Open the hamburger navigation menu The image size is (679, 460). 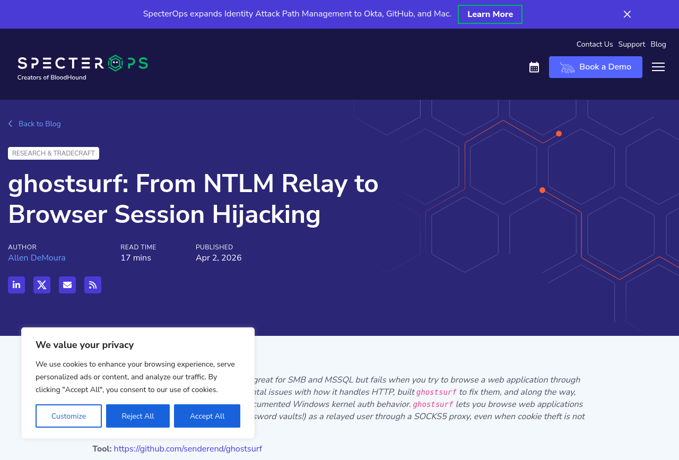[658, 67]
